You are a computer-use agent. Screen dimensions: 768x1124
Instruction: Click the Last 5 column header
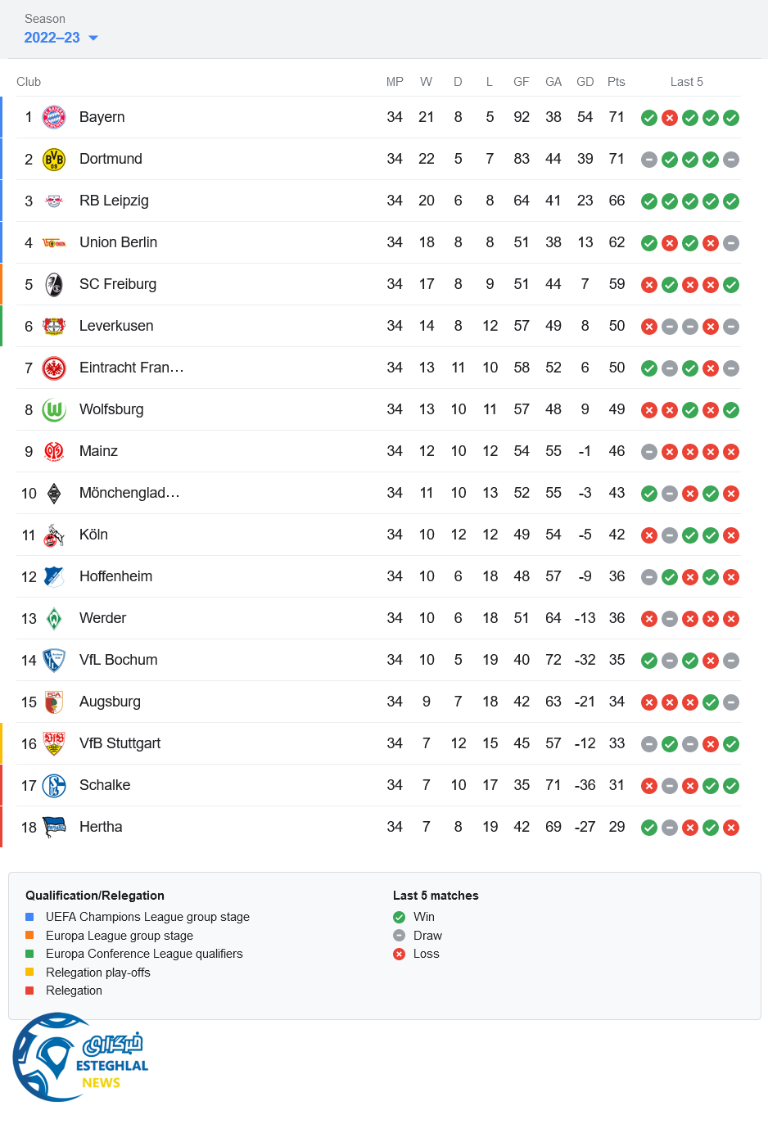click(x=686, y=82)
